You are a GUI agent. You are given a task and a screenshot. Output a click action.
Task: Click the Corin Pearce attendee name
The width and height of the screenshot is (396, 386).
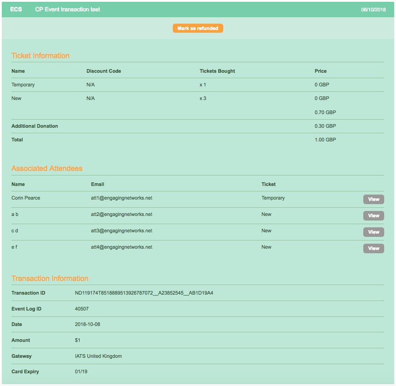pyautogui.click(x=26, y=198)
